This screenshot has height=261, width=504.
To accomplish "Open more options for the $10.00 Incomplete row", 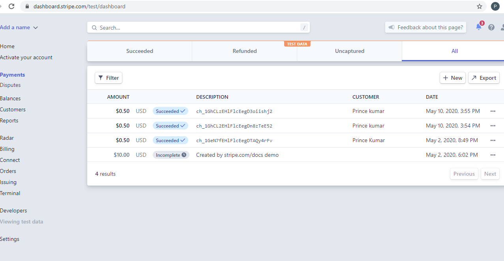I will [493, 155].
